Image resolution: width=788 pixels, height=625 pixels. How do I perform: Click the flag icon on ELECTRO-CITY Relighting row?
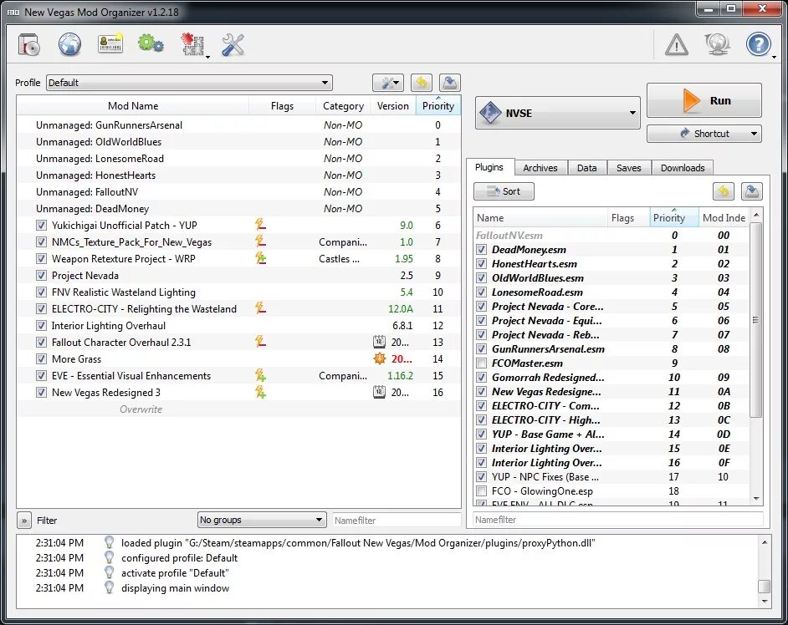coord(260,307)
